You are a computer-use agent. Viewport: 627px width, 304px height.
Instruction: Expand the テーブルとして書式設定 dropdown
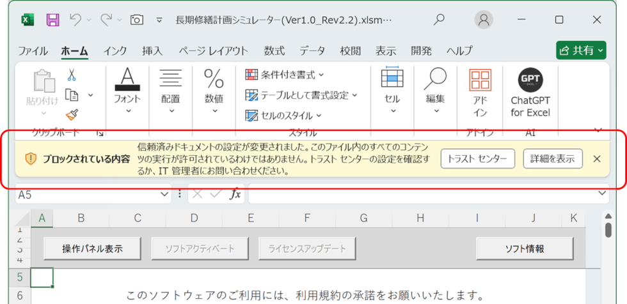[301, 95]
